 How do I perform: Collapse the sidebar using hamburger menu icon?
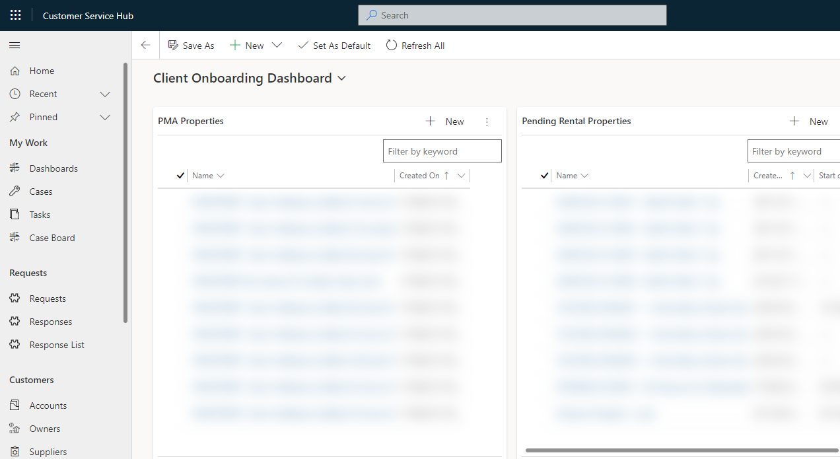[x=15, y=46]
